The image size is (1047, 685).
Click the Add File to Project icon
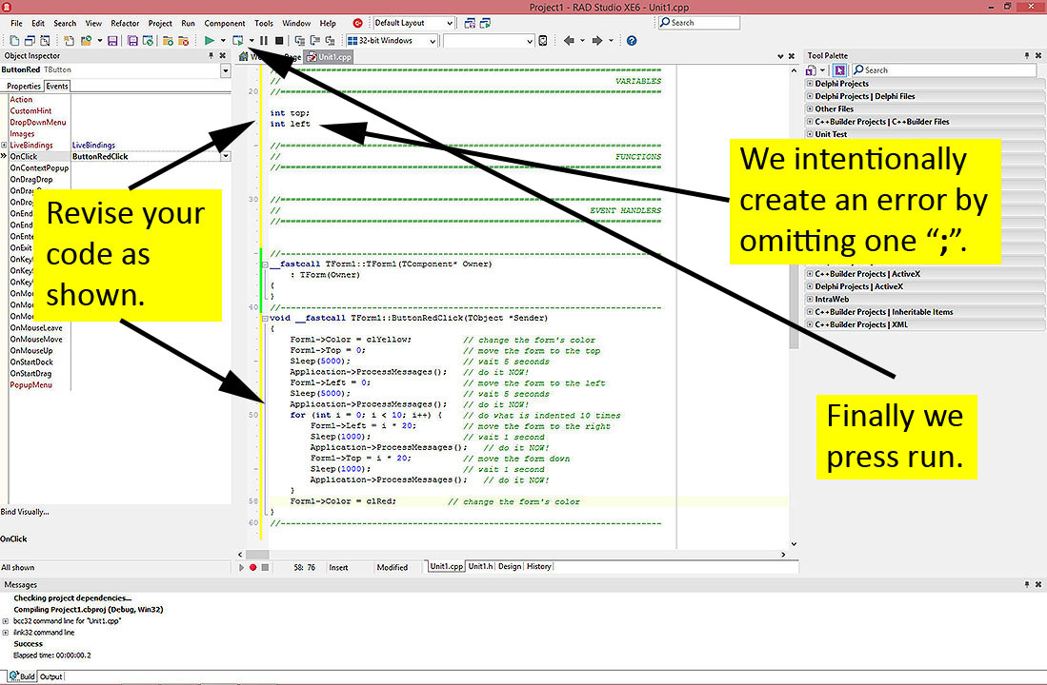pyautogui.click(x=168, y=41)
